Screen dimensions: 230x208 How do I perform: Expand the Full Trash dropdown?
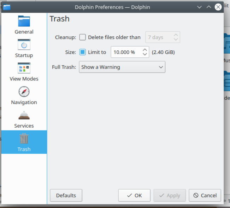(122, 67)
